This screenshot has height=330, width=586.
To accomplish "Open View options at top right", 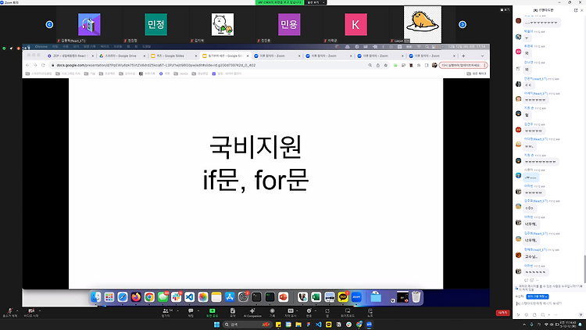I will tap(505, 9).
